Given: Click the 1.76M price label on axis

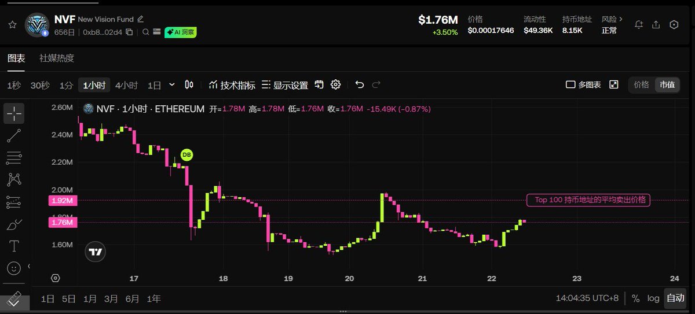Looking at the screenshot, I should (62, 223).
